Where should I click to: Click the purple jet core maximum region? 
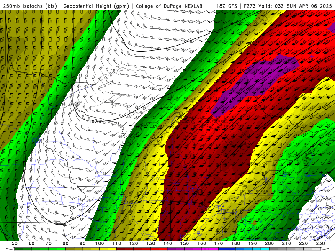[x=256, y=83]
